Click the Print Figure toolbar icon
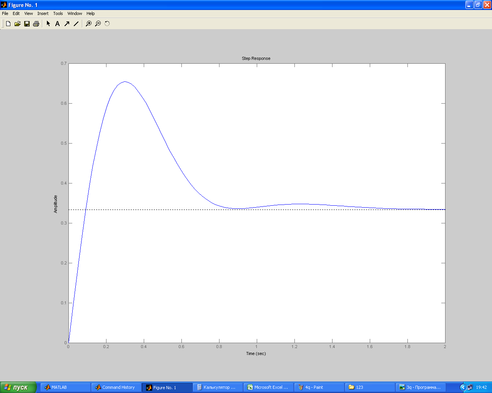 point(36,24)
